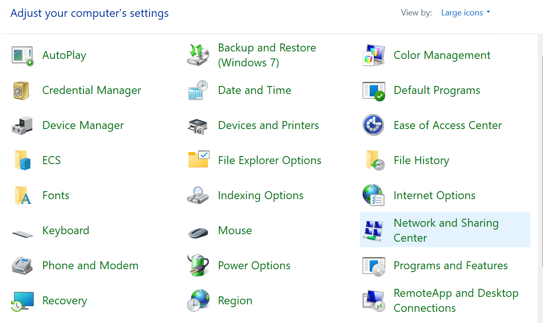Open the Indexing Options icon
Image resolution: width=543 pixels, height=323 pixels.
pos(198,195)
